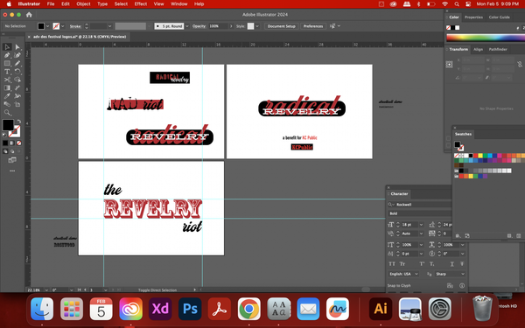The height and width of the screenshot is (328, 525).
Task: Switch to the Properties tab
Action: coord(473,17)
